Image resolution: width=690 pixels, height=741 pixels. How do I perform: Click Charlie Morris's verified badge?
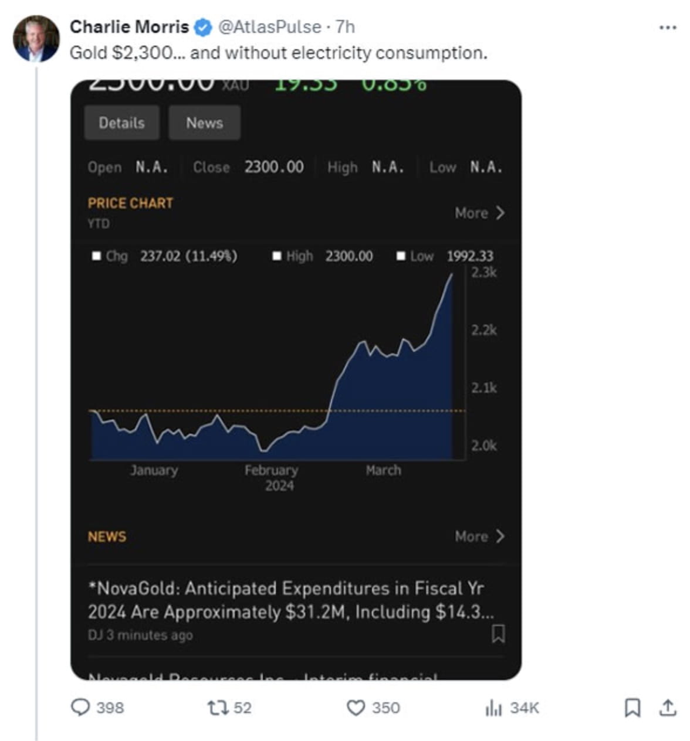point(202,26)
